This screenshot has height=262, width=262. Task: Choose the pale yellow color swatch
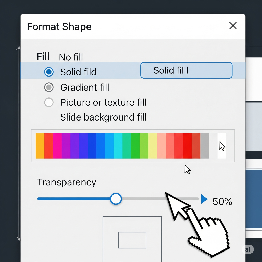[153, 146]
